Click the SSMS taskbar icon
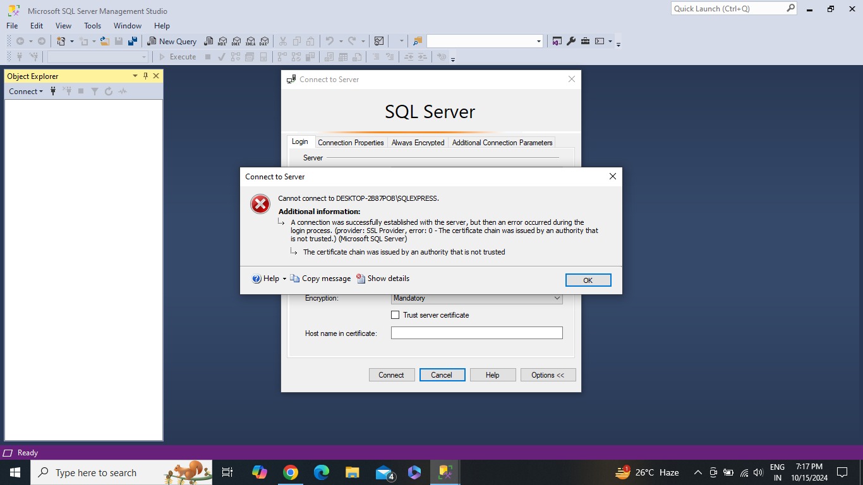The width and height of the screenshot is (863, 485). pyautogui.click(x=445, y=472)
